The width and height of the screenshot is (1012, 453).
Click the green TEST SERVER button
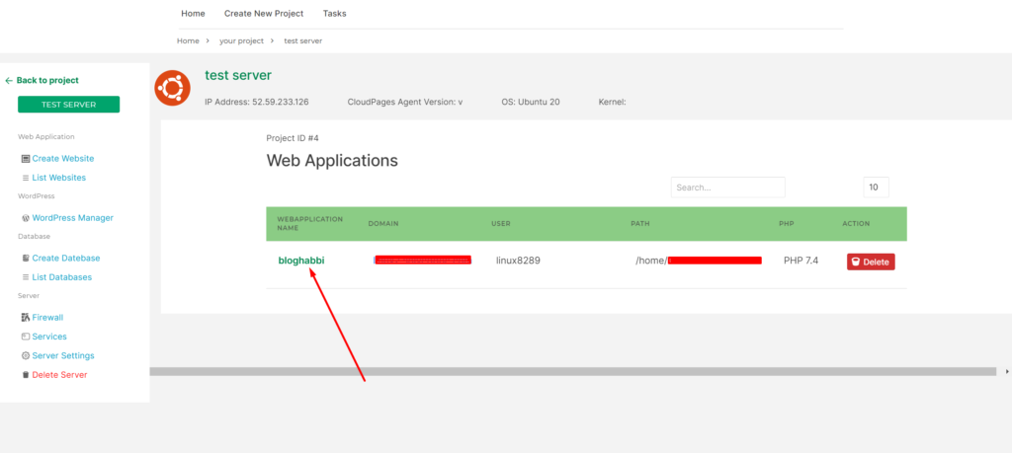pos(68,105)
